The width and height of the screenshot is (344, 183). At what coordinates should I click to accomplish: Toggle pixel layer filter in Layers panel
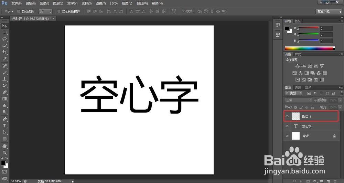(309, 93)
